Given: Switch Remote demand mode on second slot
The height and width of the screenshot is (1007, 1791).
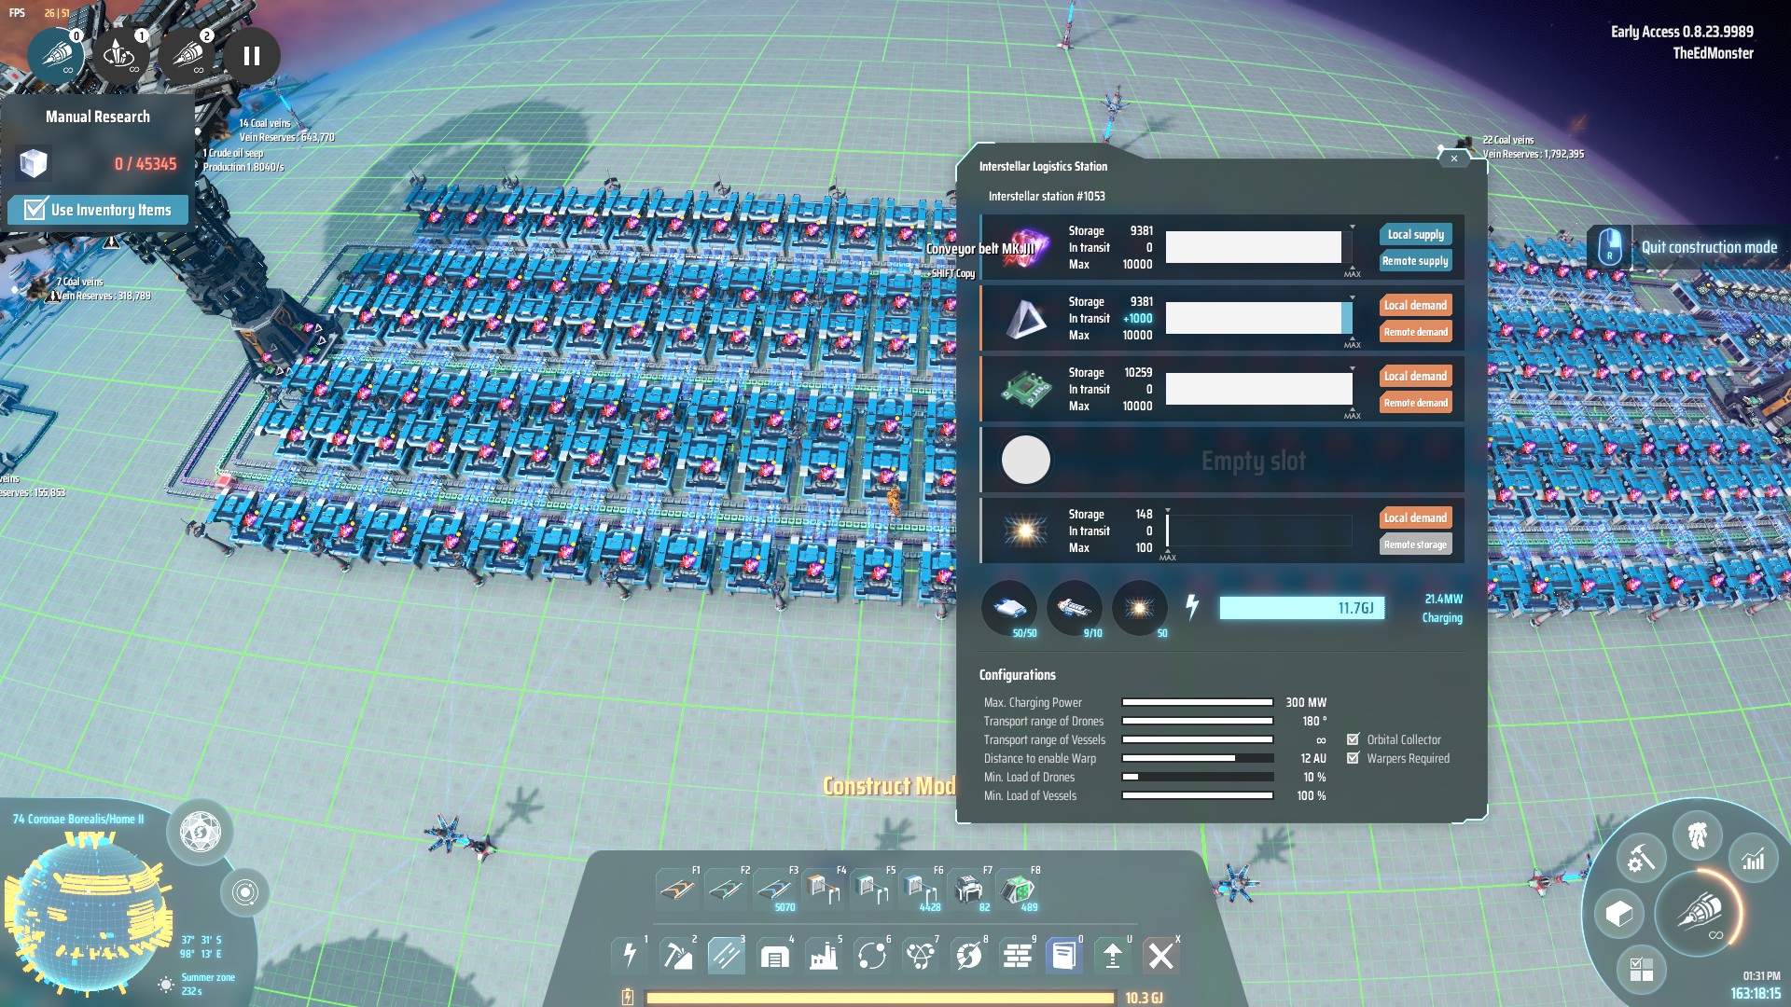Looking at the screenshot, I should click(x=1415, y=332).
